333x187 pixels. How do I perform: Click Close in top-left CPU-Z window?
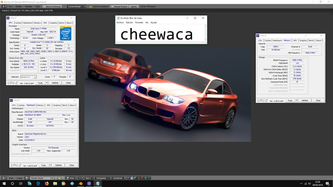click(68, 83)
